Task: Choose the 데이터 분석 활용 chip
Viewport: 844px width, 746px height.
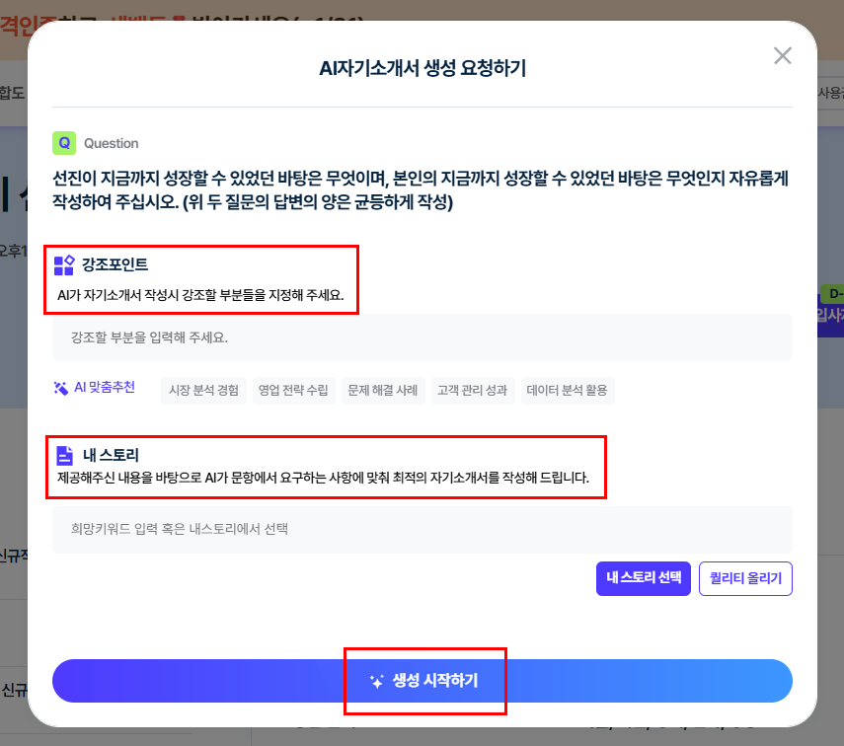Action: (x=569, y=390)
